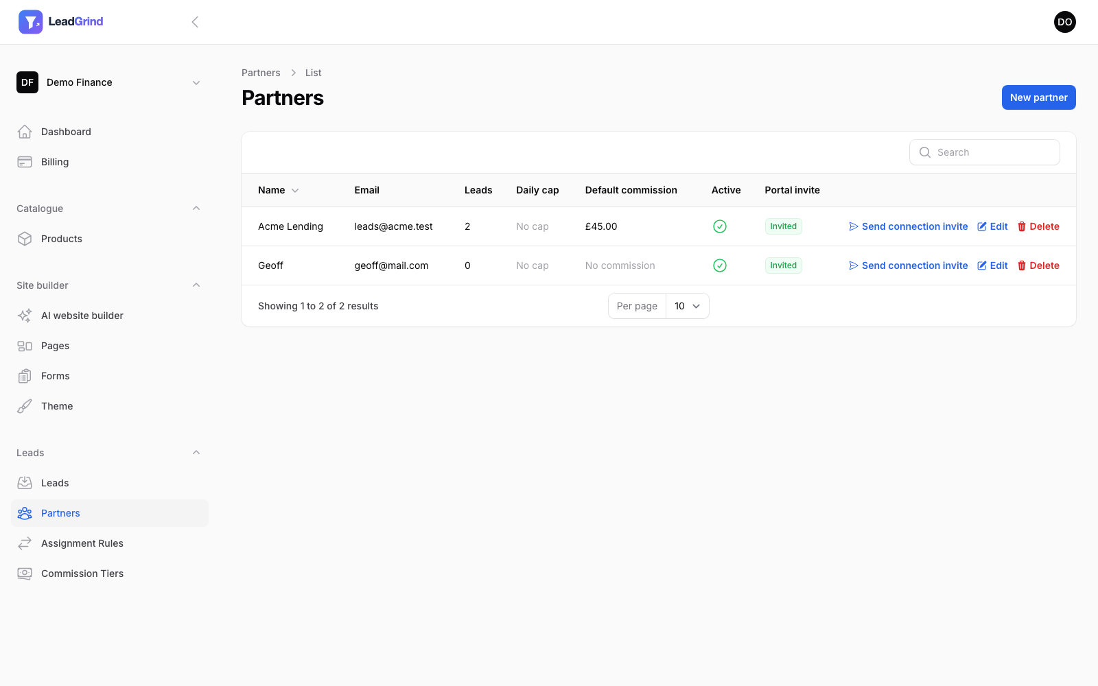Delete the Acme Lending partner

pos(1038,226)
